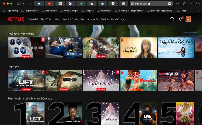Open Phim T.hình section
The height and width of the screenshot is (125, 202).
tap(46, 19)
